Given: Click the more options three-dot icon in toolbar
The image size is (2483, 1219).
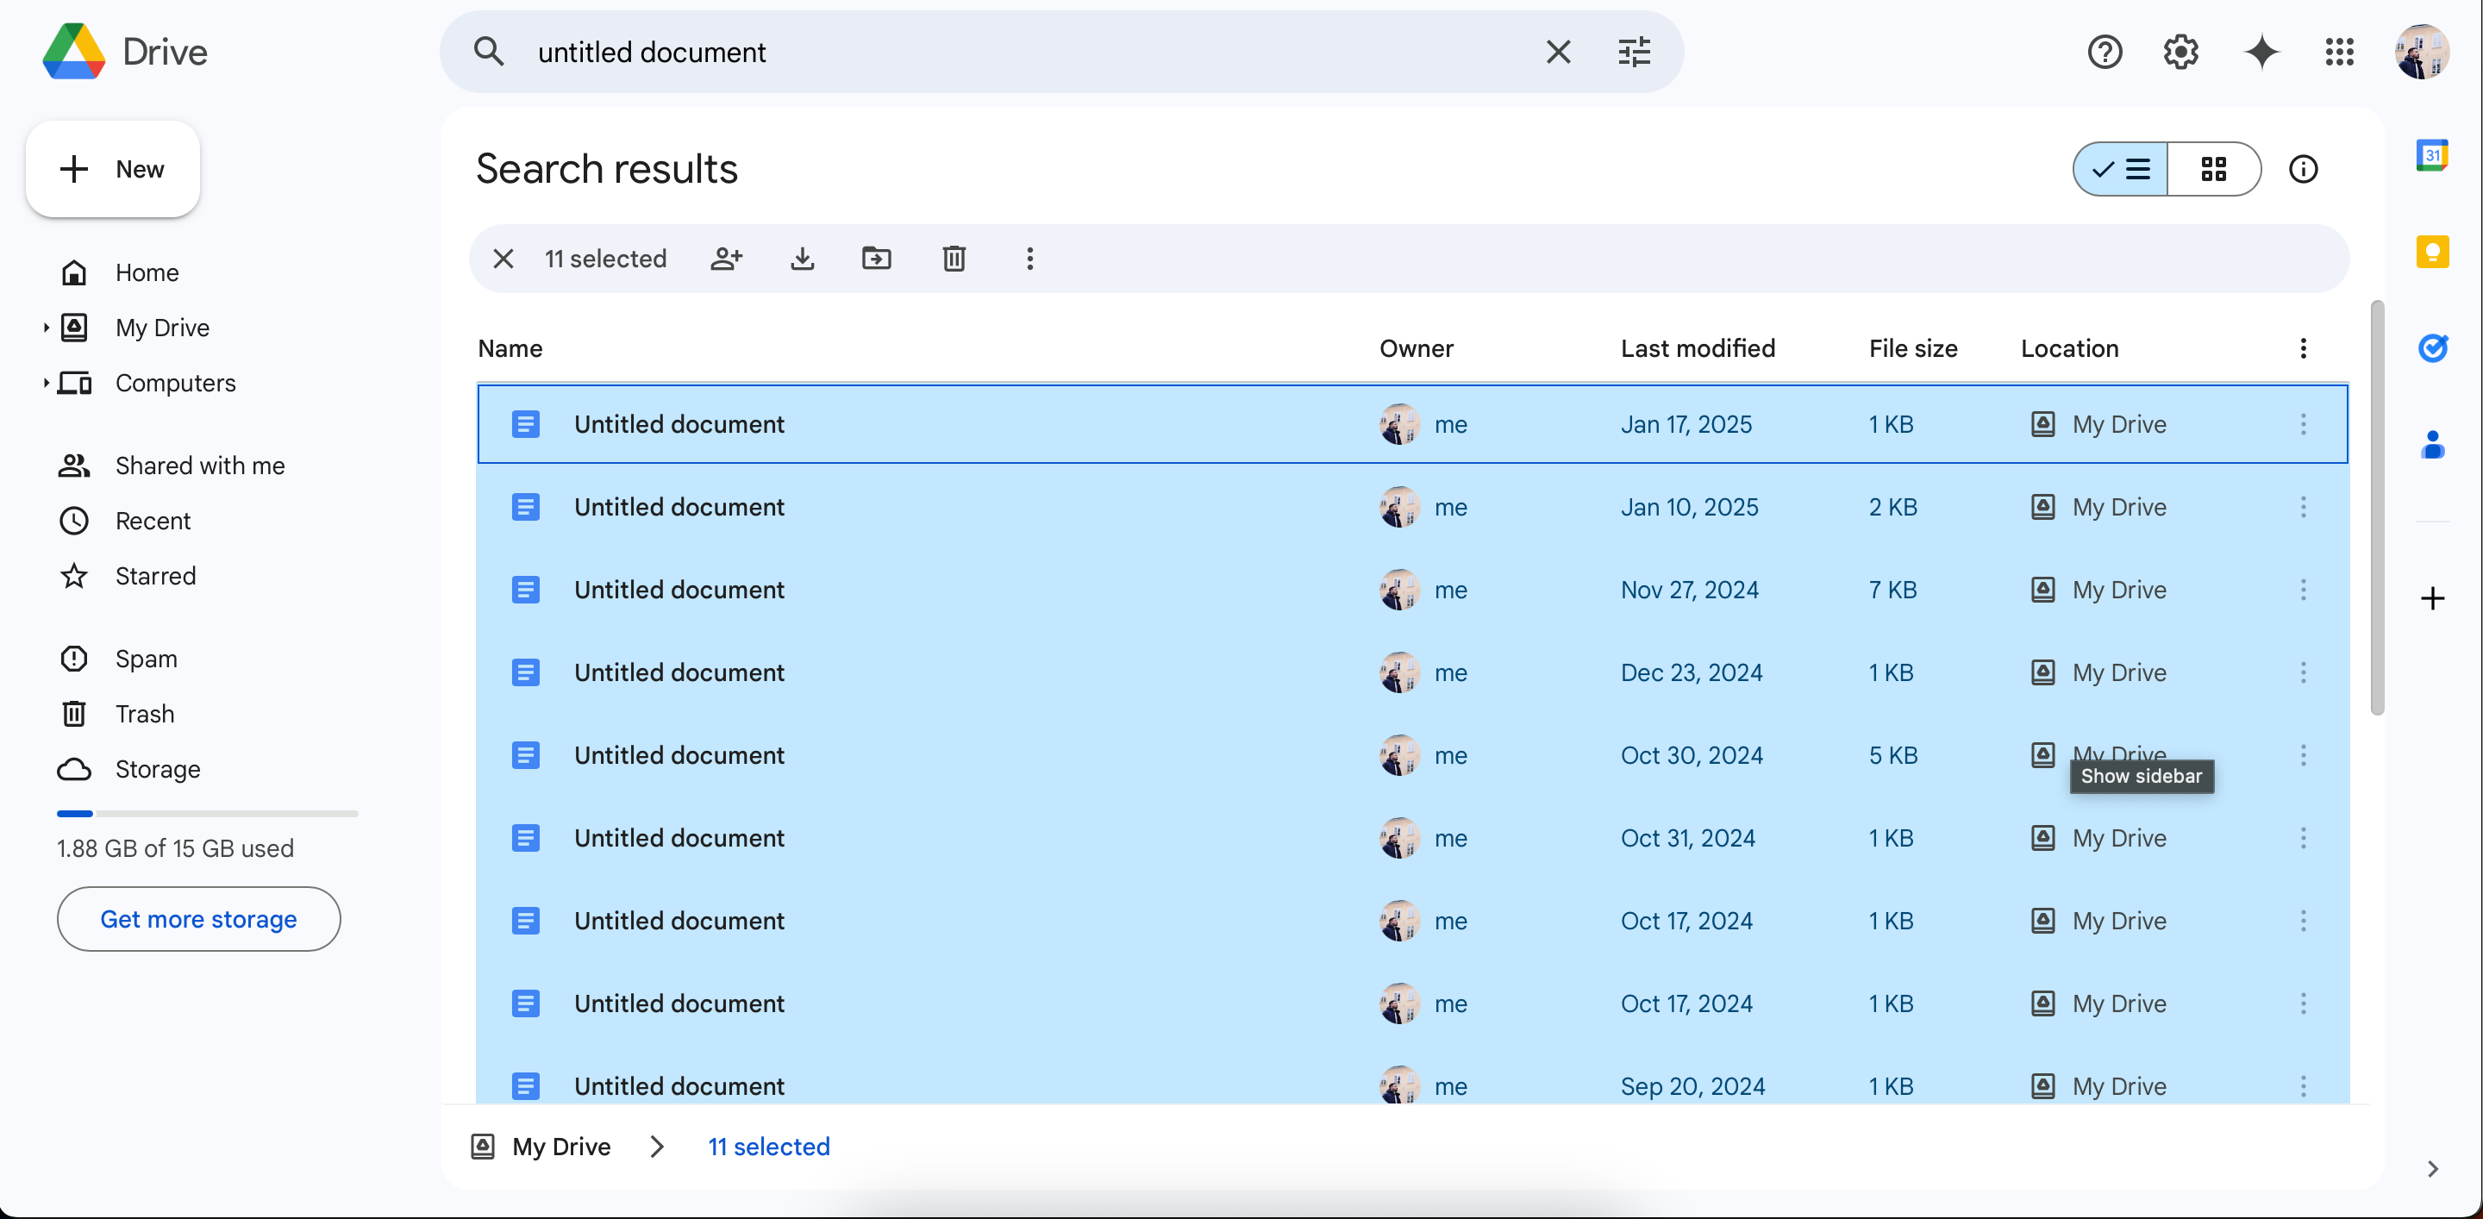Looking at the screenshot, I should tap(1029, 258).
